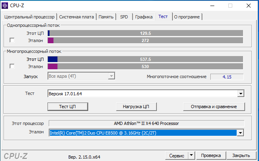Viewport: 259px width, 161px height.
Task: Click multi-thread Эталон bar showing 530
Action: pos(145,66)
